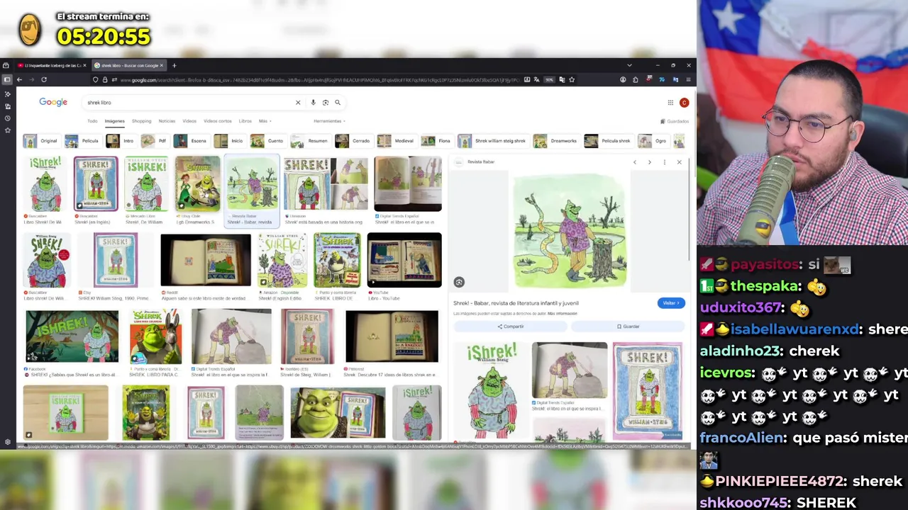Click the 90% zoom level indicator
This screenshot has width=908, height=510.
pos(549,79)
